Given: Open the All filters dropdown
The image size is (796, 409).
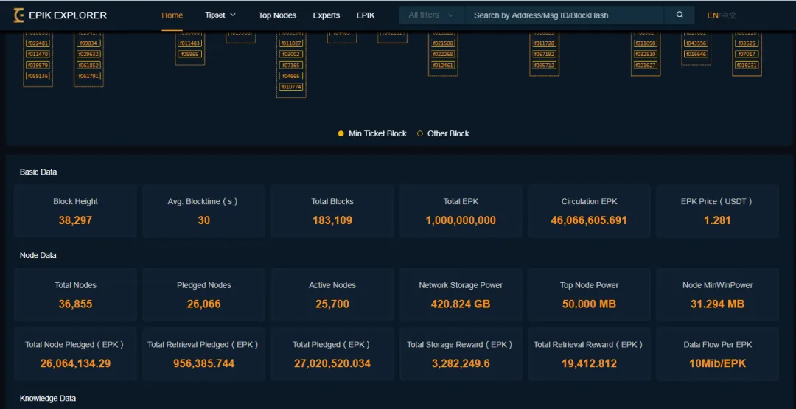Looking at the screenshot, I should tap(431, 15).
